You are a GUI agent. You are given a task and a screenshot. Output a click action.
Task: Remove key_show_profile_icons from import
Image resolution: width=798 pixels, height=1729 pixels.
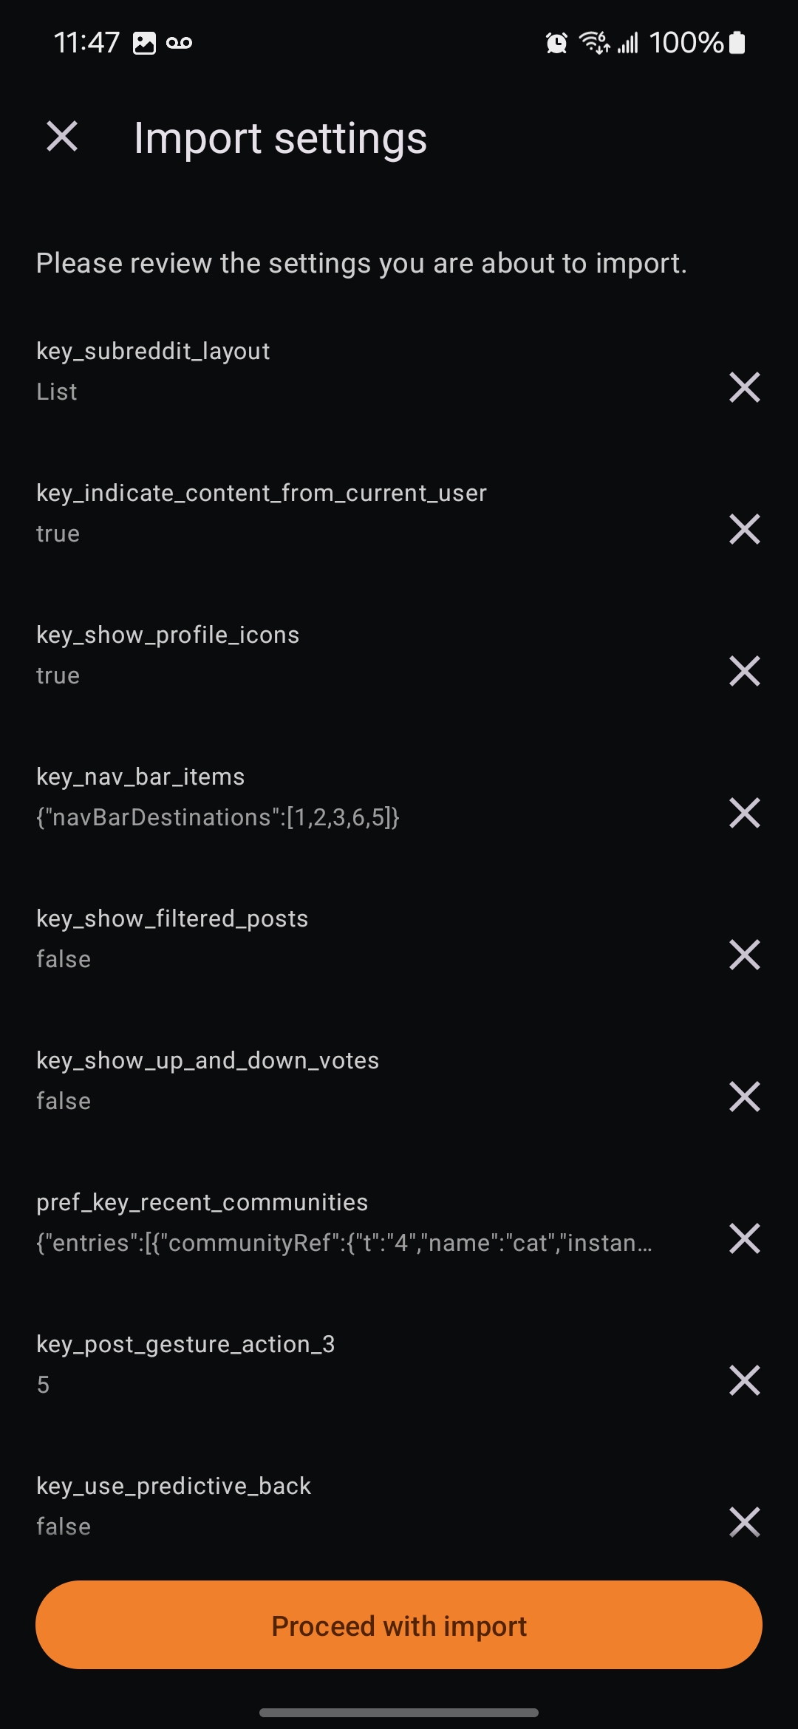point(744,671)
